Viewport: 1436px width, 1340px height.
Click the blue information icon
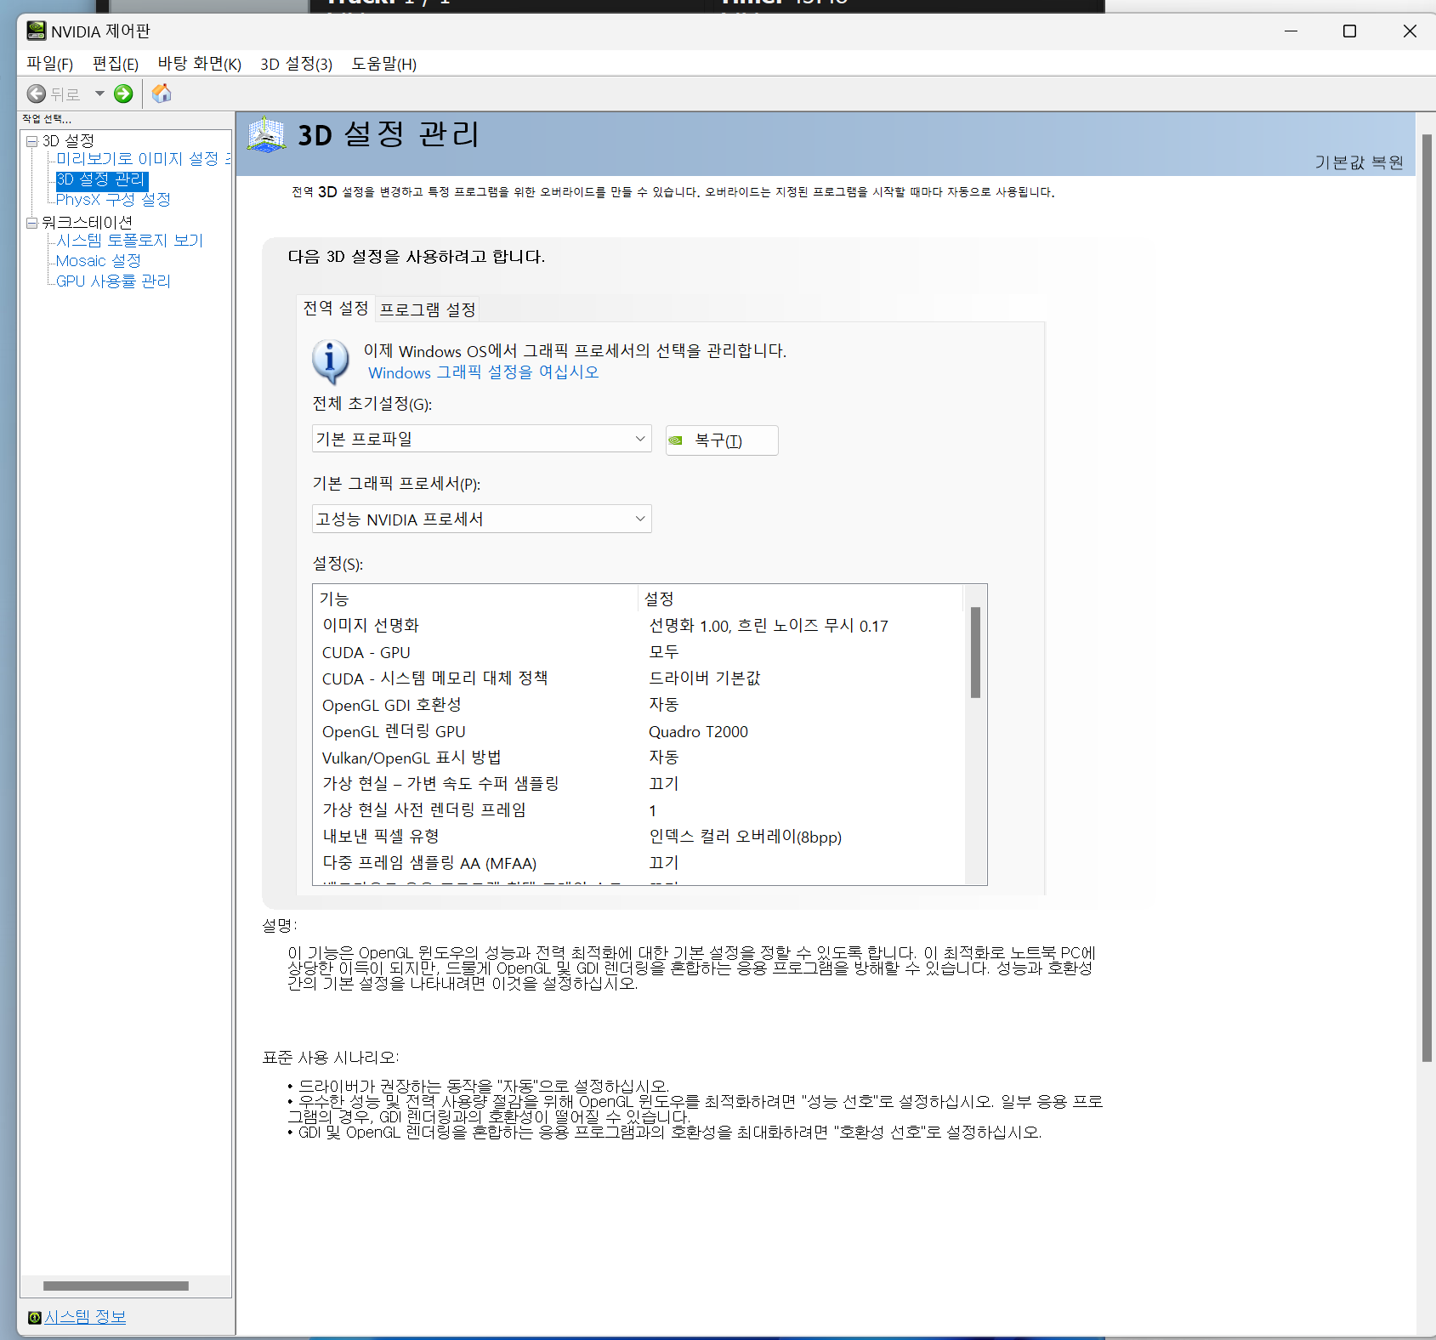[x=331, y=361]
